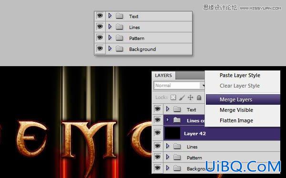Expand the Text group in the top group list

click(110, 16)
